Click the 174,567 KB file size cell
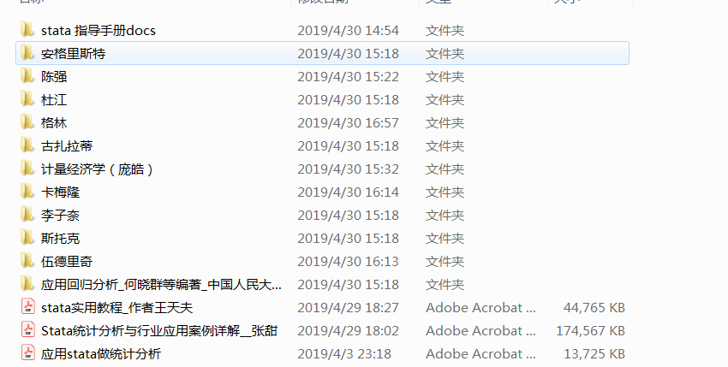This screenshot has height=367, width=728. [590, 331]
